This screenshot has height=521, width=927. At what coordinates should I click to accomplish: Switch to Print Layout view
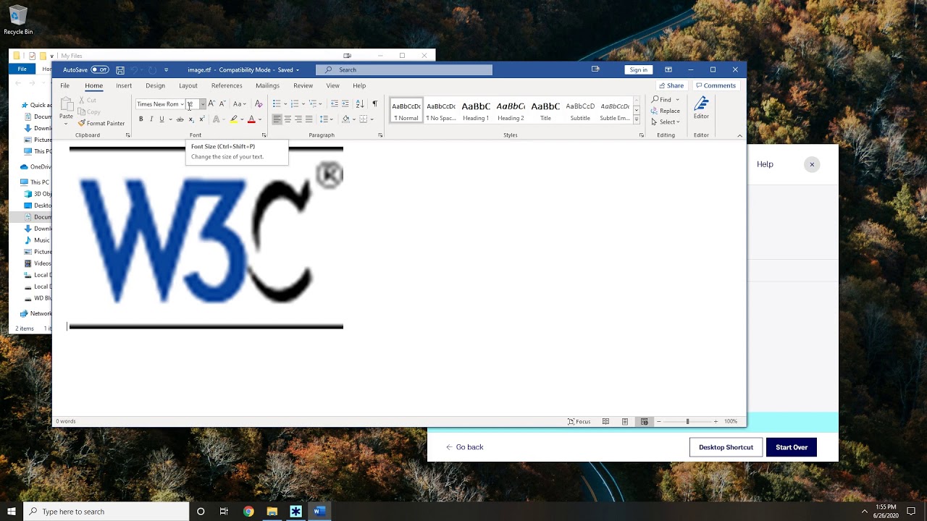coord(625,421)
